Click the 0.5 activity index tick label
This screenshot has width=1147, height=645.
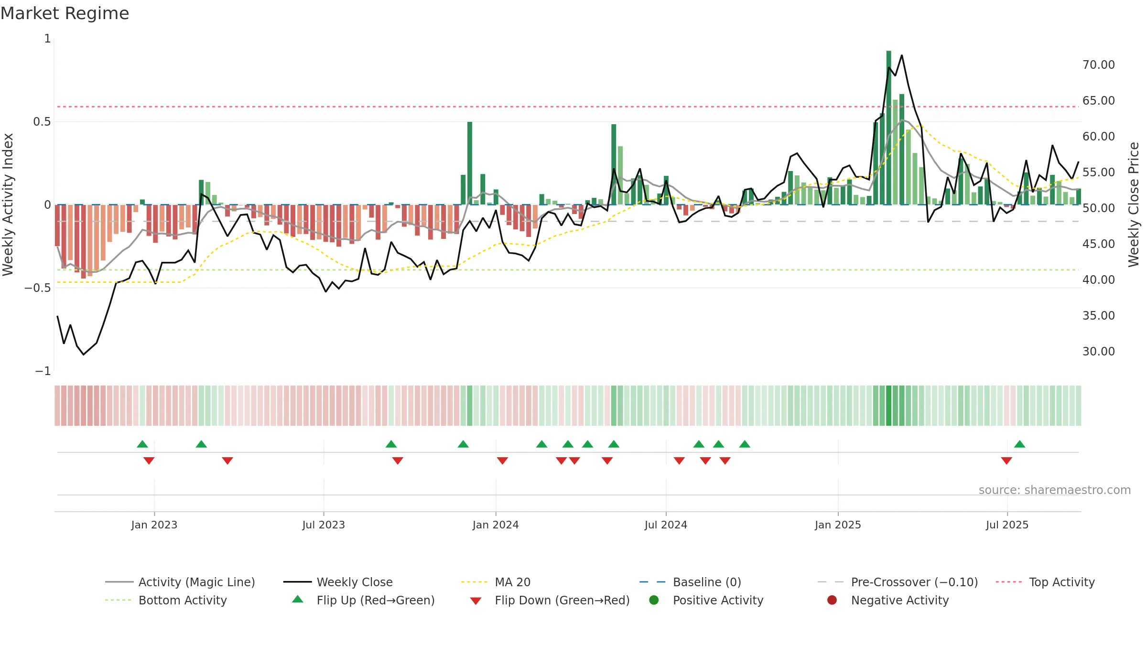point(42,121)
